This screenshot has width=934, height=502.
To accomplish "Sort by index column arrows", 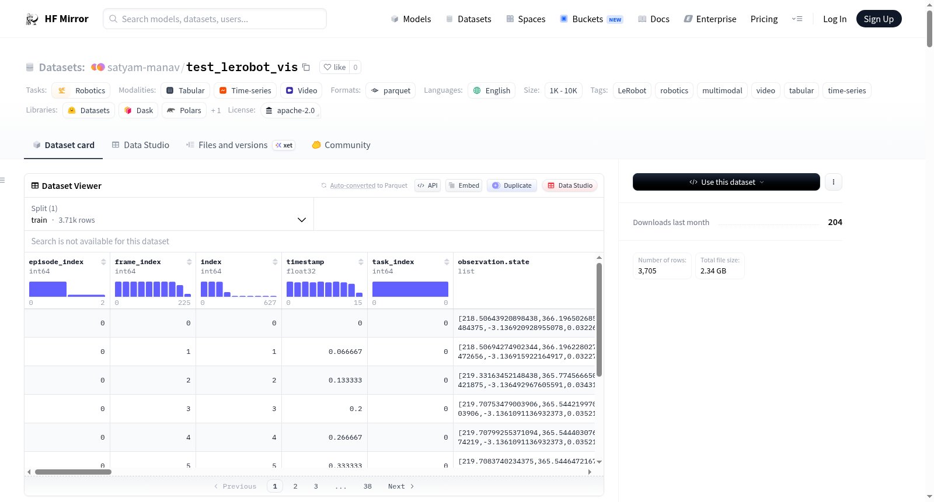I will 275,262.
